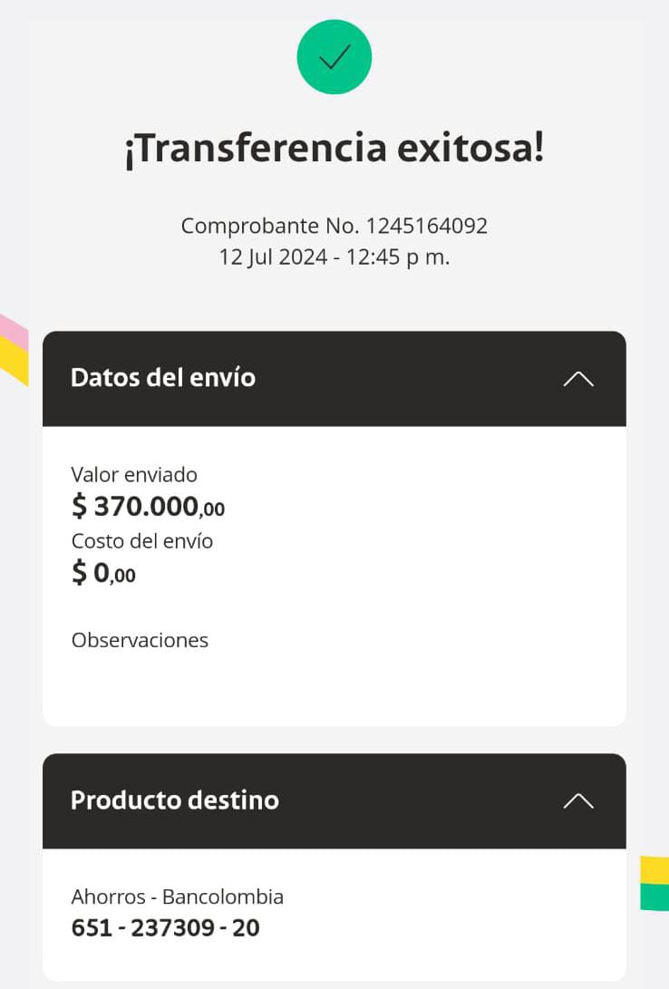Tap the blank area of the Datos del envío header bar
This screenshot has height=989, width=669.
(x=408, y=379)
